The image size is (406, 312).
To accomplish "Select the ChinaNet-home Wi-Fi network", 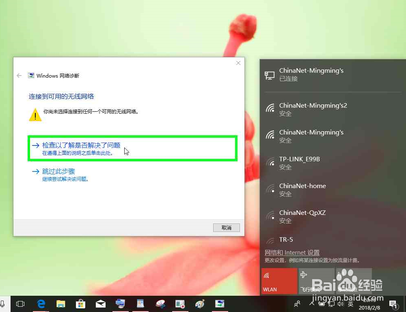I will [333, 189].
